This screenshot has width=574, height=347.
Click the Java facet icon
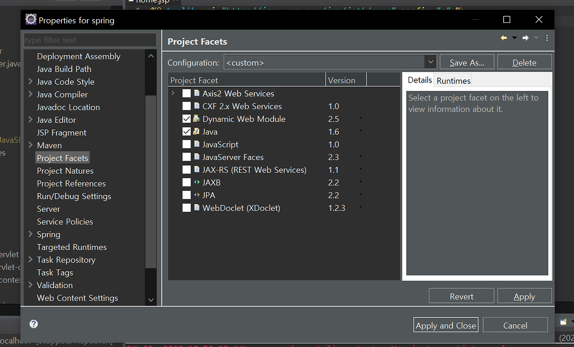[x=196, y=132]
